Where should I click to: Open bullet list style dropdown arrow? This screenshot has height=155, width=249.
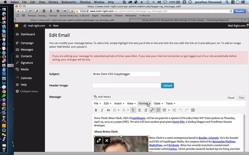[119, 110]
